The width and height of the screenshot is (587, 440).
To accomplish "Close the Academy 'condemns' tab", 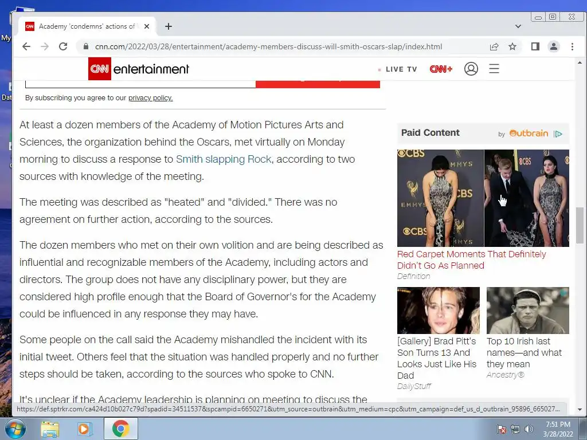I will (147, 26).
